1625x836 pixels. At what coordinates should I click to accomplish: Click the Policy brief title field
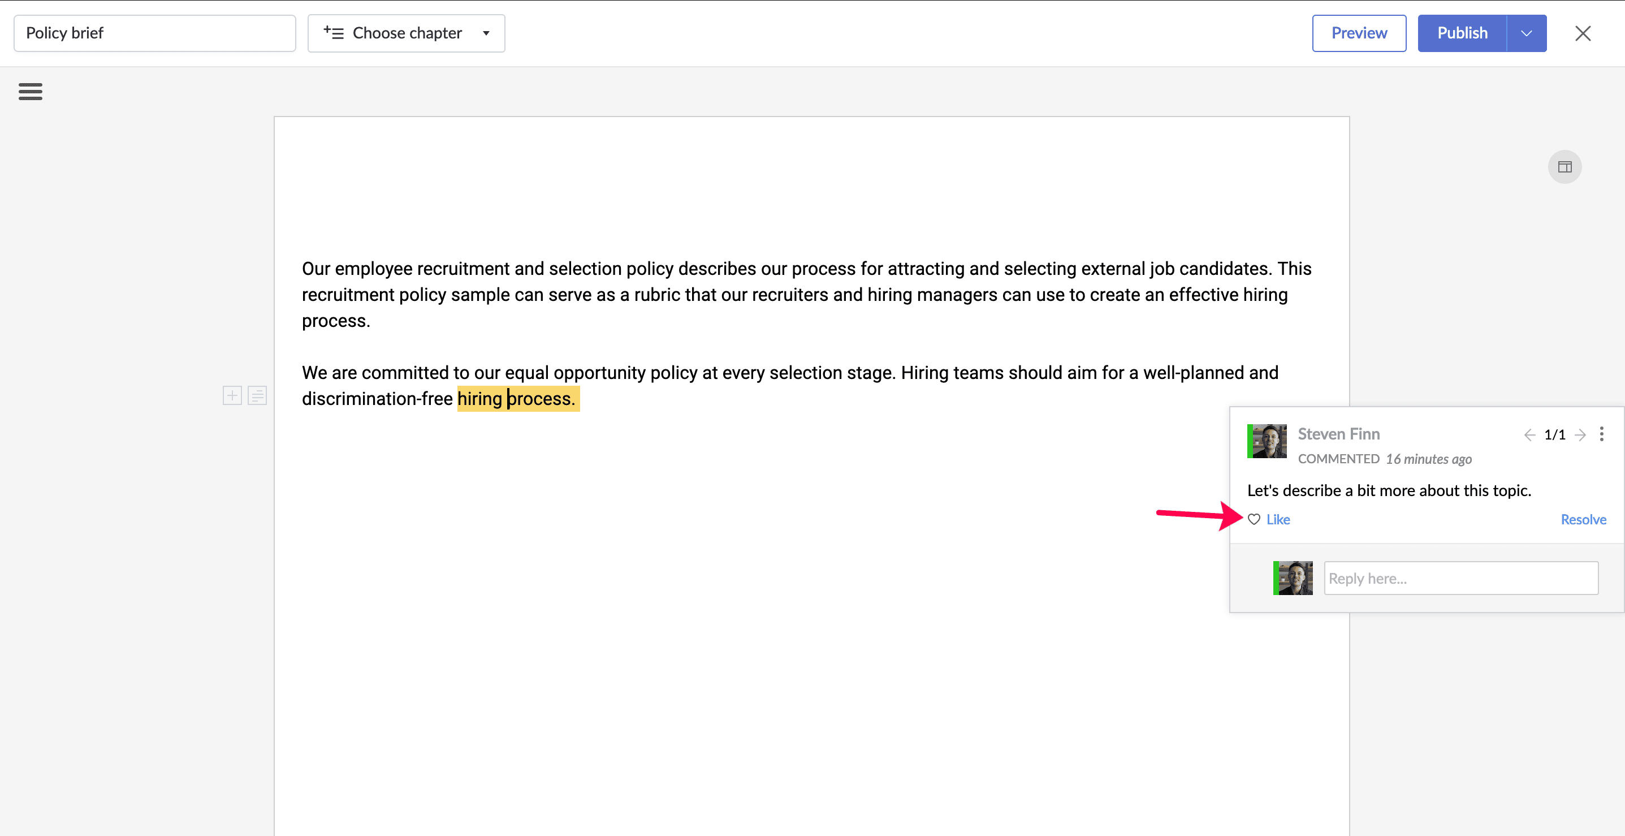click(154, 33)
